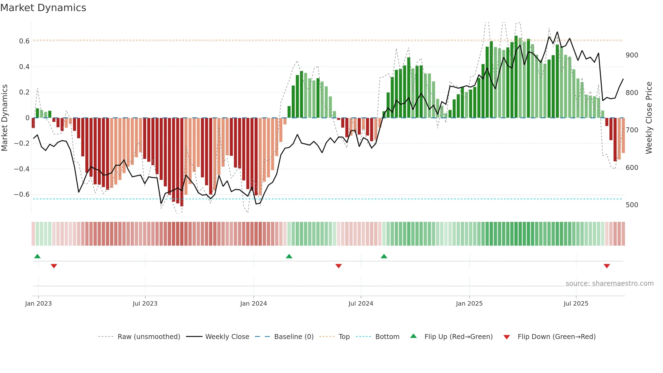663x373 pixels.
Task: Click the 500 price axis tick label
Action: [x=632, y=205]
